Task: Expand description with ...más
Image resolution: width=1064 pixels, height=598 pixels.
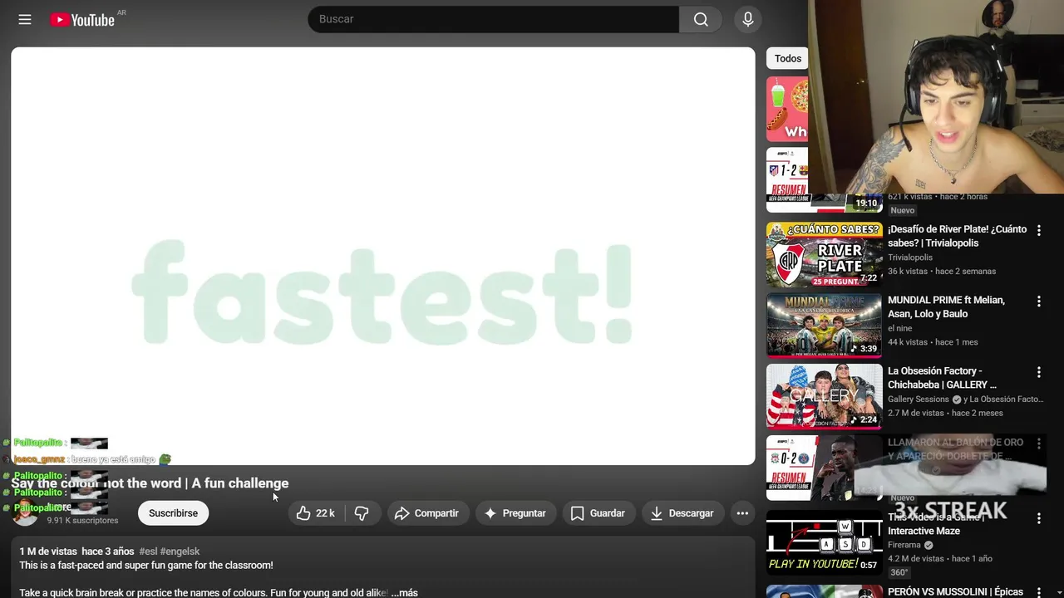Action: click(x=404, y=593)
